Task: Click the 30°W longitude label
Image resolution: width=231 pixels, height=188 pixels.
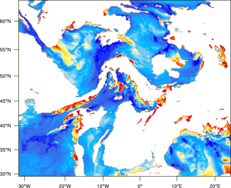Action: [24, 186]
